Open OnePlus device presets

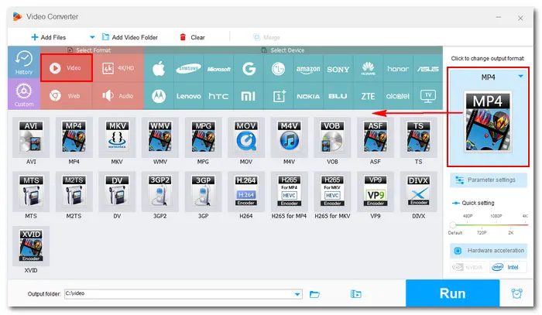[x=278, y=96]
